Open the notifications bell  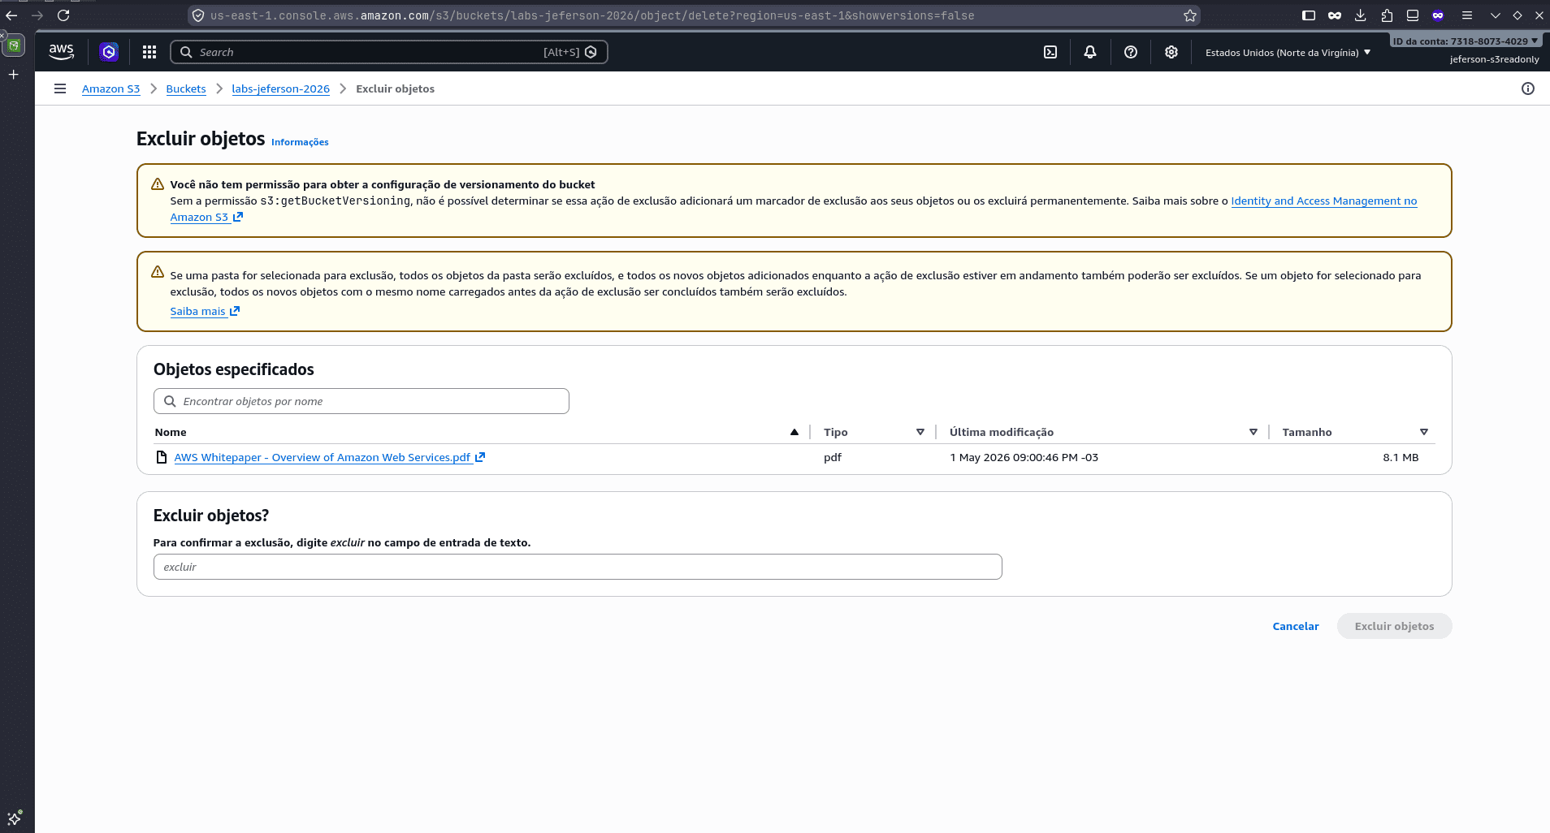coord(1090,52)
